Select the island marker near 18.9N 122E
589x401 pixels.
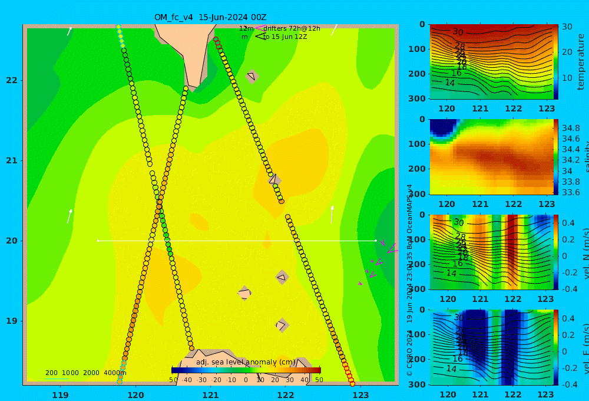pyautogui.click(x=282, y=325)
